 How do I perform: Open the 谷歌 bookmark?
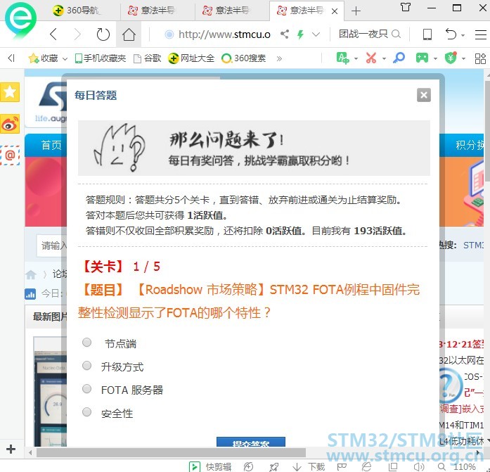click(x=147, y=58)
